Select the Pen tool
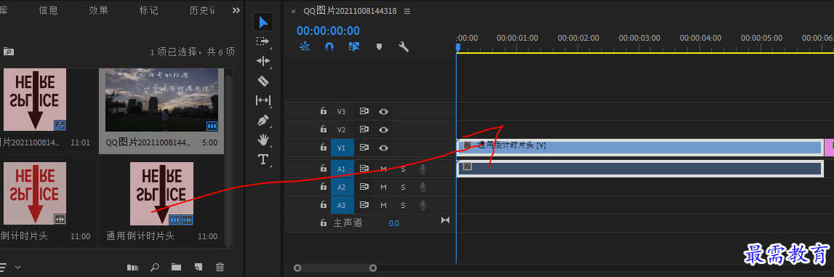Image resolution: width=834 pixels, height=277 pixels. (263, 120)
